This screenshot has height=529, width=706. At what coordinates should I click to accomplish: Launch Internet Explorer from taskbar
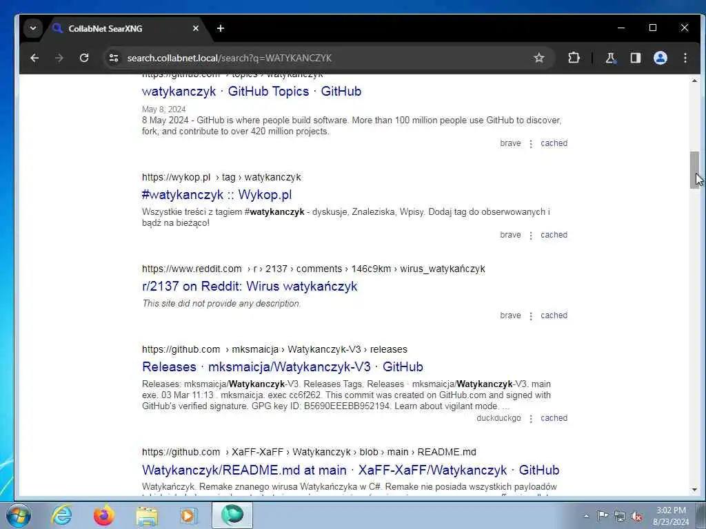tap(61, 515)
